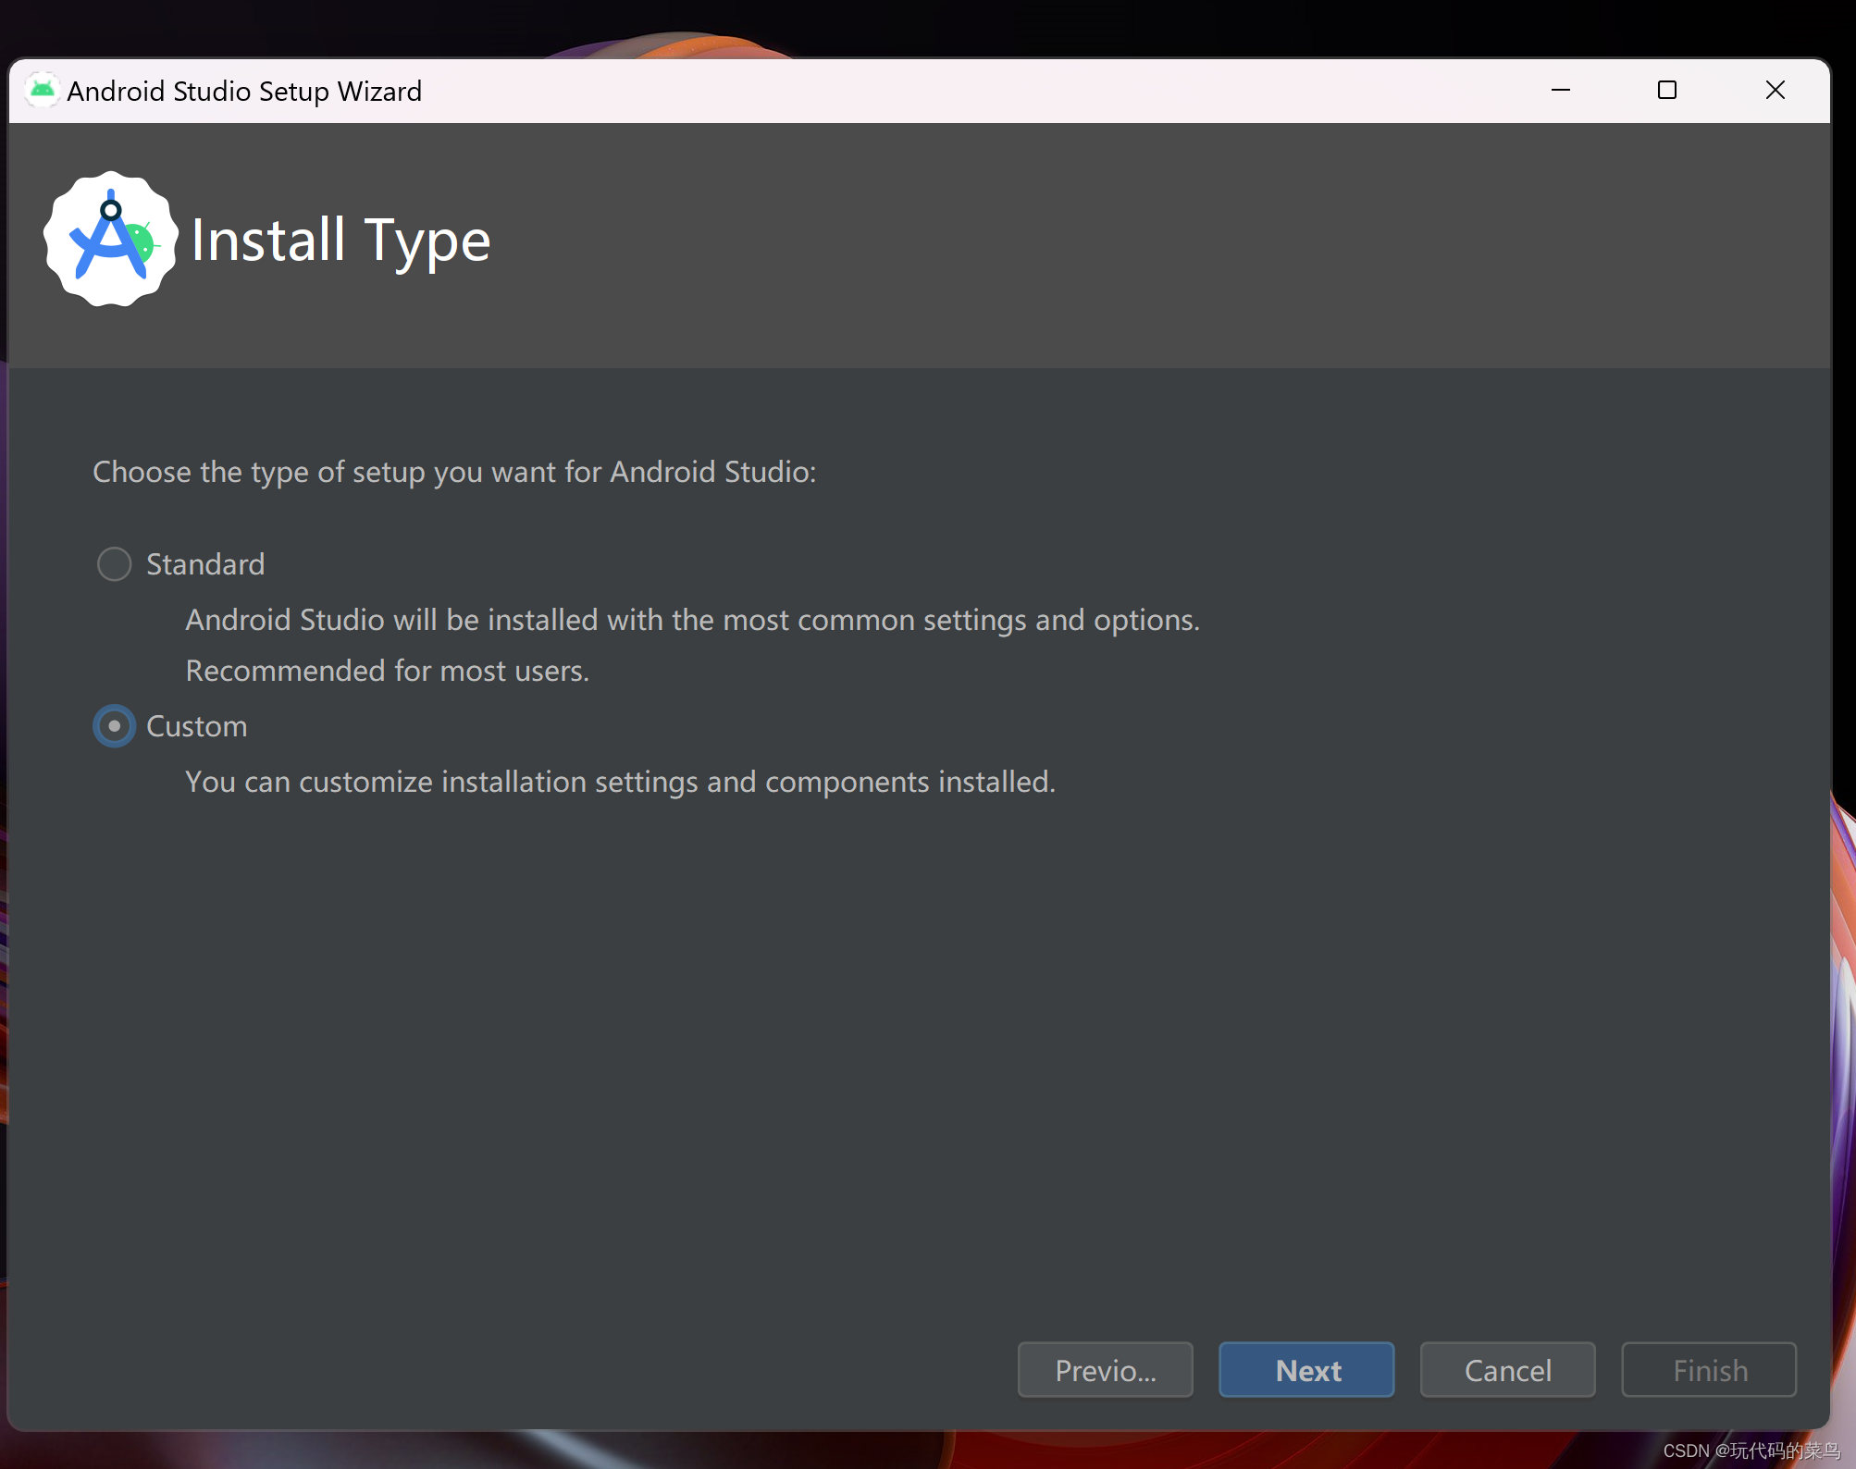Minimize the Setup Wizard window

[1561, 90]
